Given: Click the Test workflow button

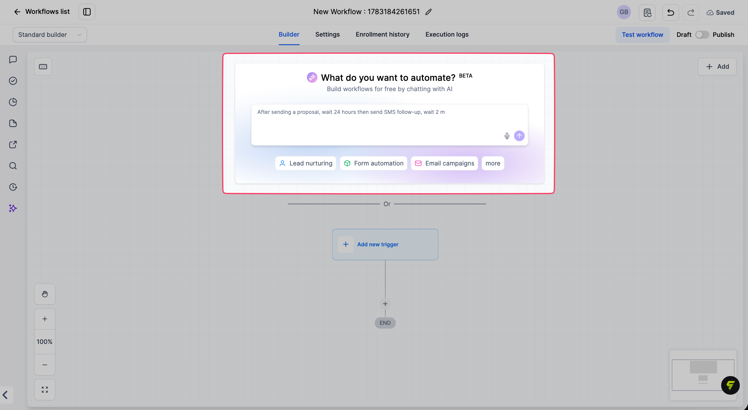Looking at the screenshot, I should click(642, 35).
